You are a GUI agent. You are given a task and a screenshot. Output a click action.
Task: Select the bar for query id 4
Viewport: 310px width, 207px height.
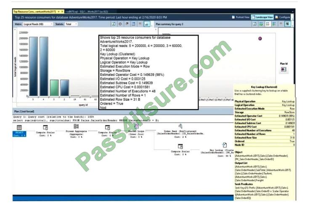44,66
